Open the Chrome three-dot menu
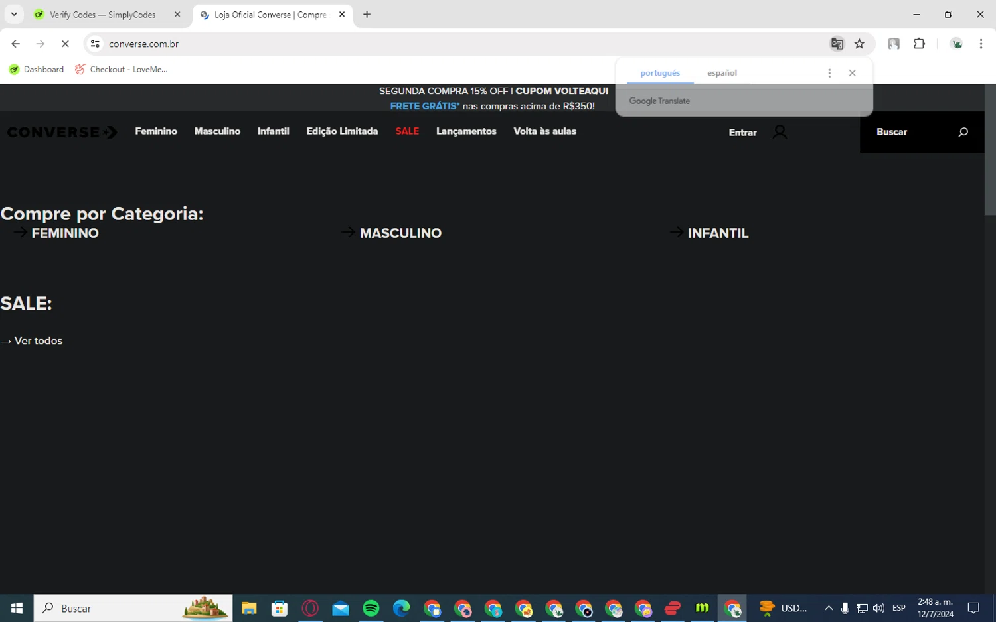The image size is (996, 622). point(981,44)
